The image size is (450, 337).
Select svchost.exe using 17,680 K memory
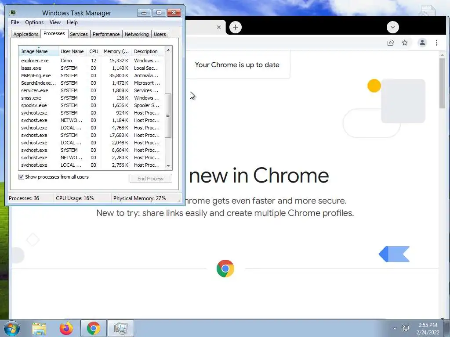tap(91, 135)
